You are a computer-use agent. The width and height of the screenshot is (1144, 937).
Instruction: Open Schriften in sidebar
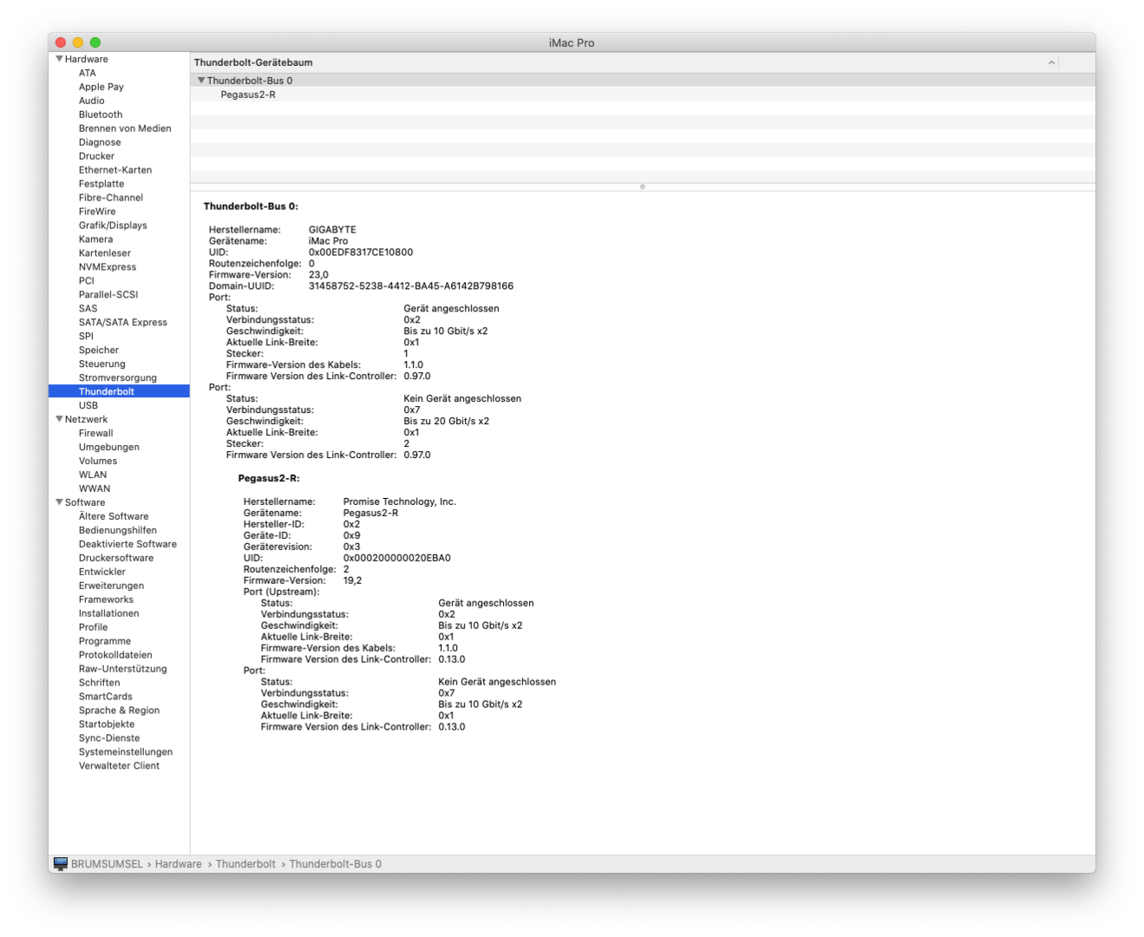pyautogui.click(x=100, y=683)
